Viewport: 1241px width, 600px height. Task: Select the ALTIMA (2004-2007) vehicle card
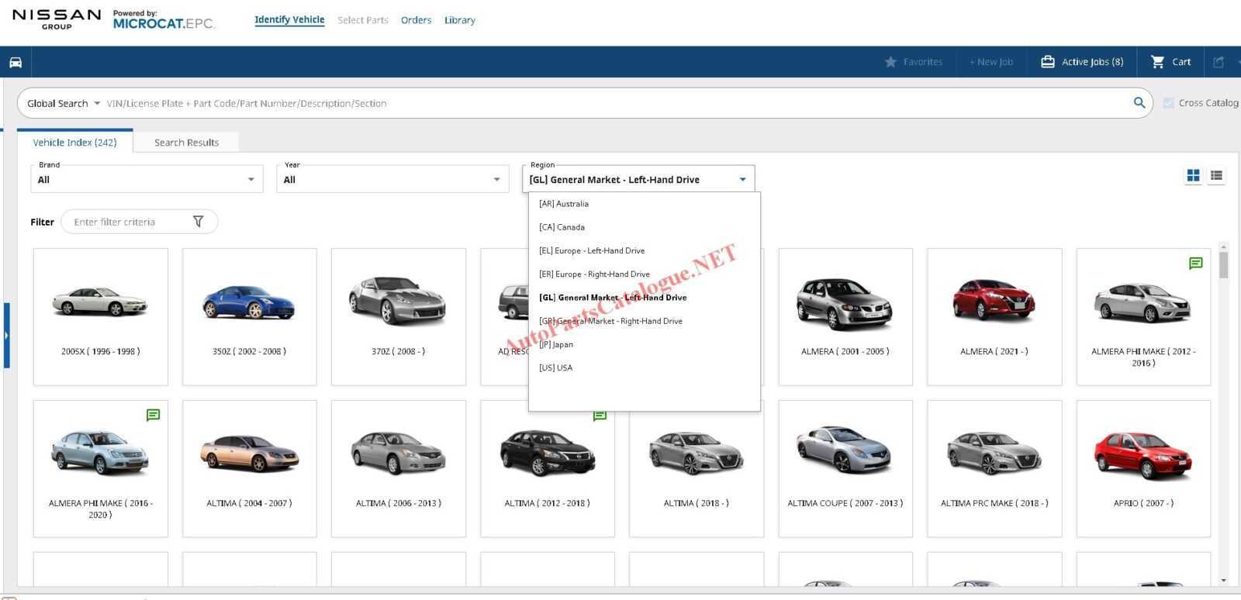point(250,468)
